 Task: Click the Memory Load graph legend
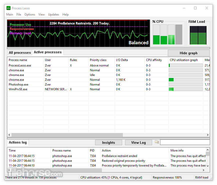20,33
